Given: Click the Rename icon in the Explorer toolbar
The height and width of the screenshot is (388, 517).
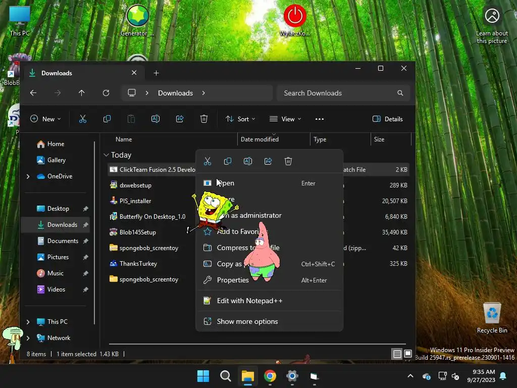Looking at the screenshot, I should point(156,119).
